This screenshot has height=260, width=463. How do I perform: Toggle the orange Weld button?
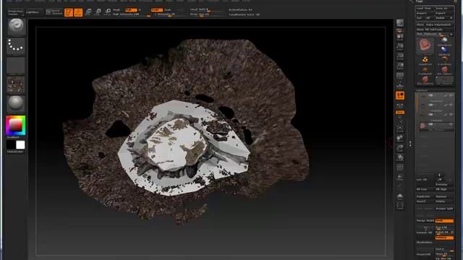coord(444,220)
